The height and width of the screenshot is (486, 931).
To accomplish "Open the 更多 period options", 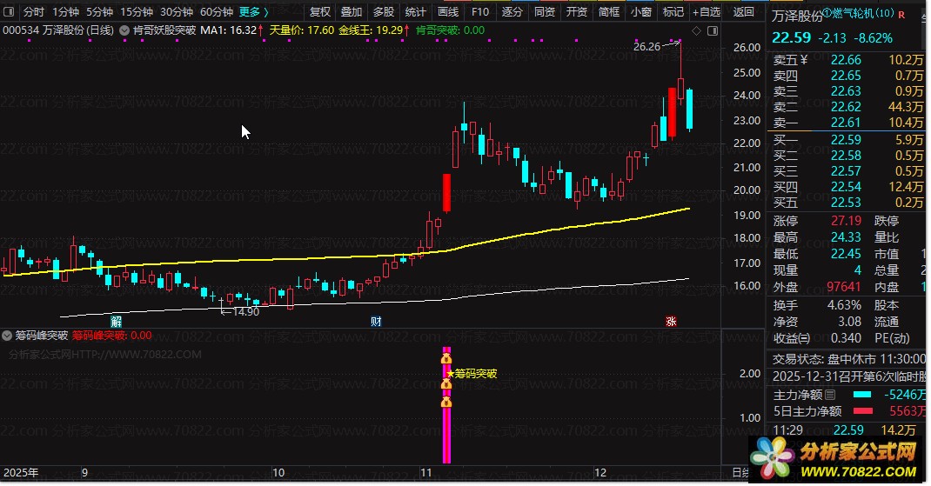I will point(253,12).
